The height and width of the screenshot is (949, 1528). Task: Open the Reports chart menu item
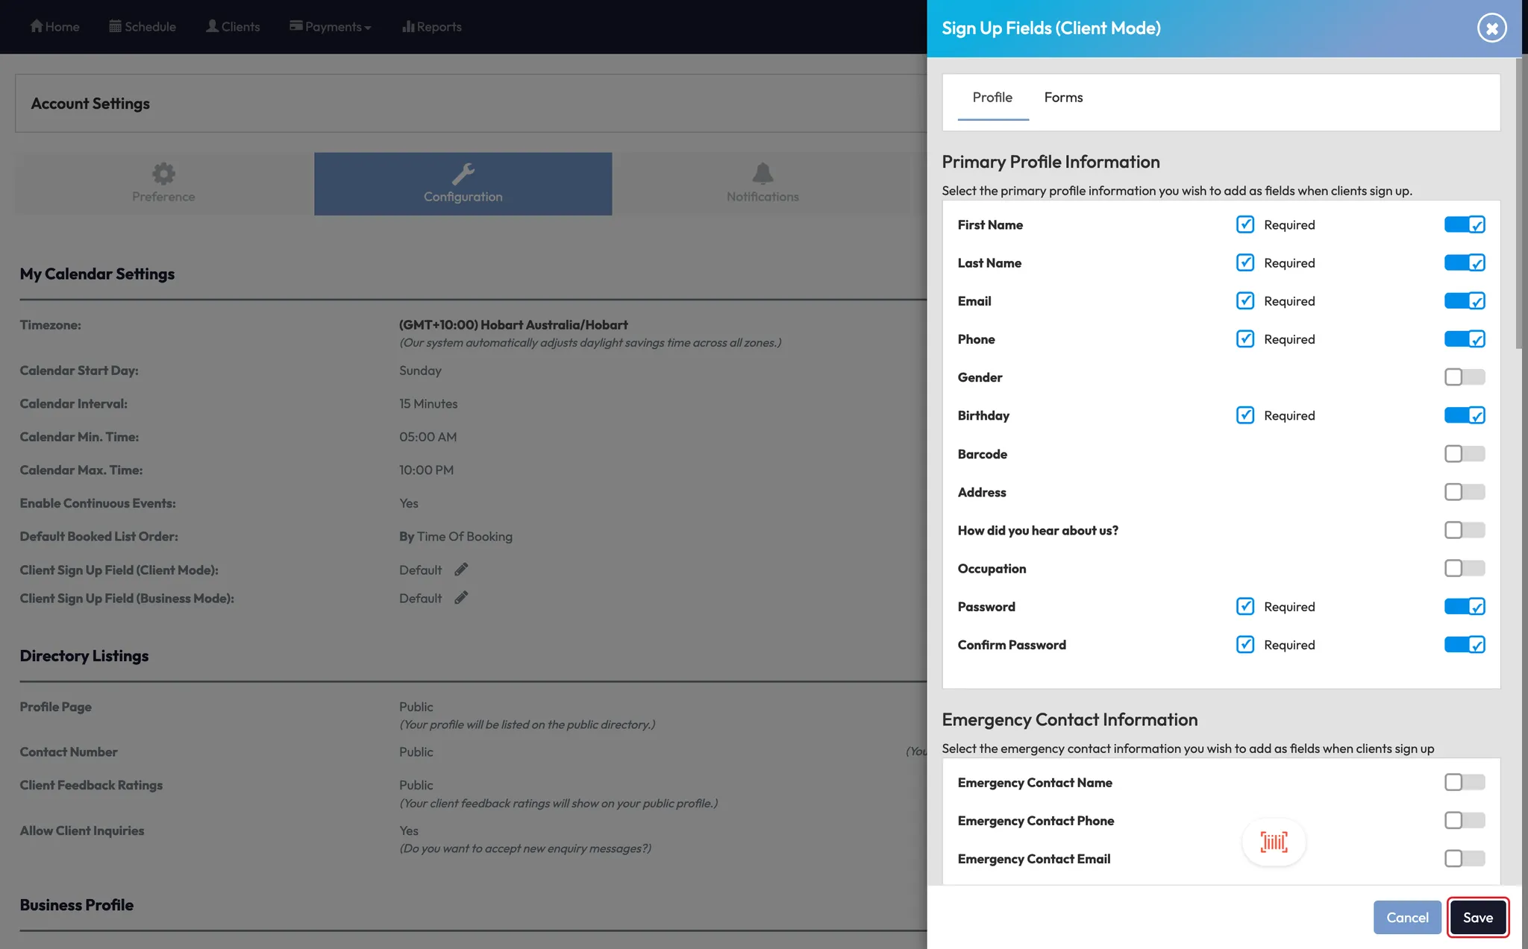(431, 27)
